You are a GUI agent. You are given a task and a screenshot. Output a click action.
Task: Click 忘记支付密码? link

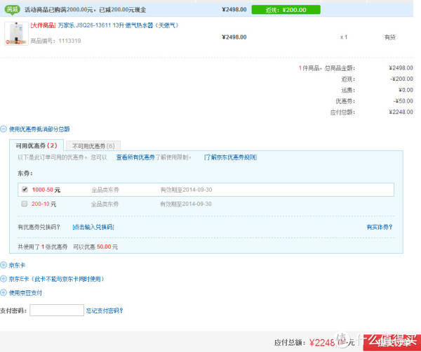105,311
